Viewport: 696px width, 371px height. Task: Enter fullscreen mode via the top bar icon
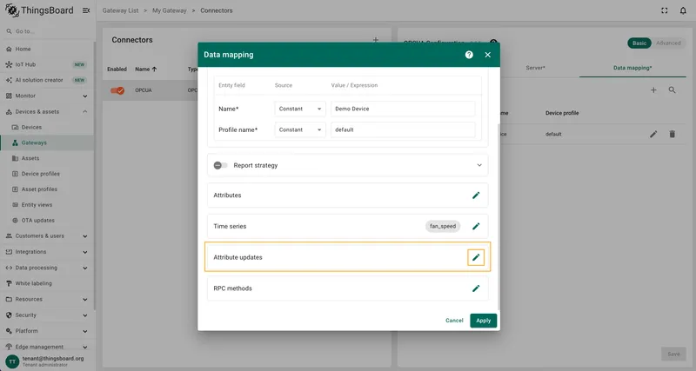click(x=664, y=10)
